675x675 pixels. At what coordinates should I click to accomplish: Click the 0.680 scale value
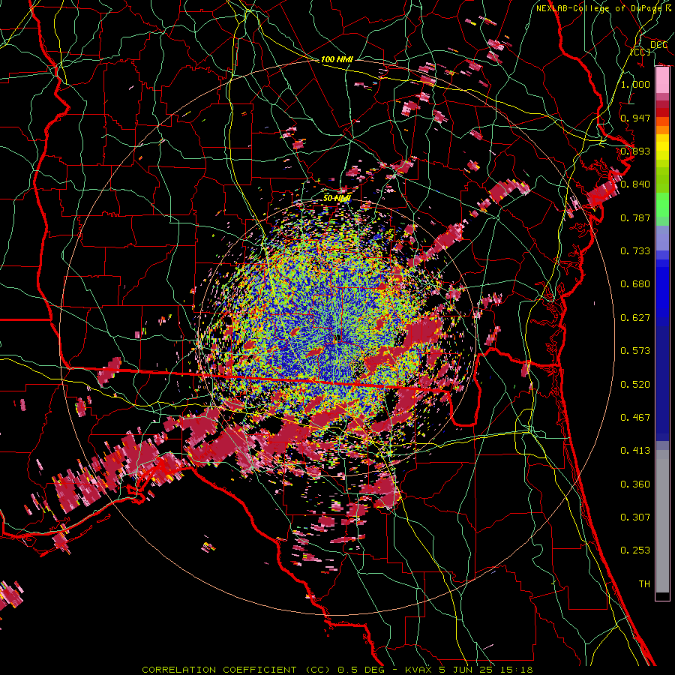tap(635, 284)
